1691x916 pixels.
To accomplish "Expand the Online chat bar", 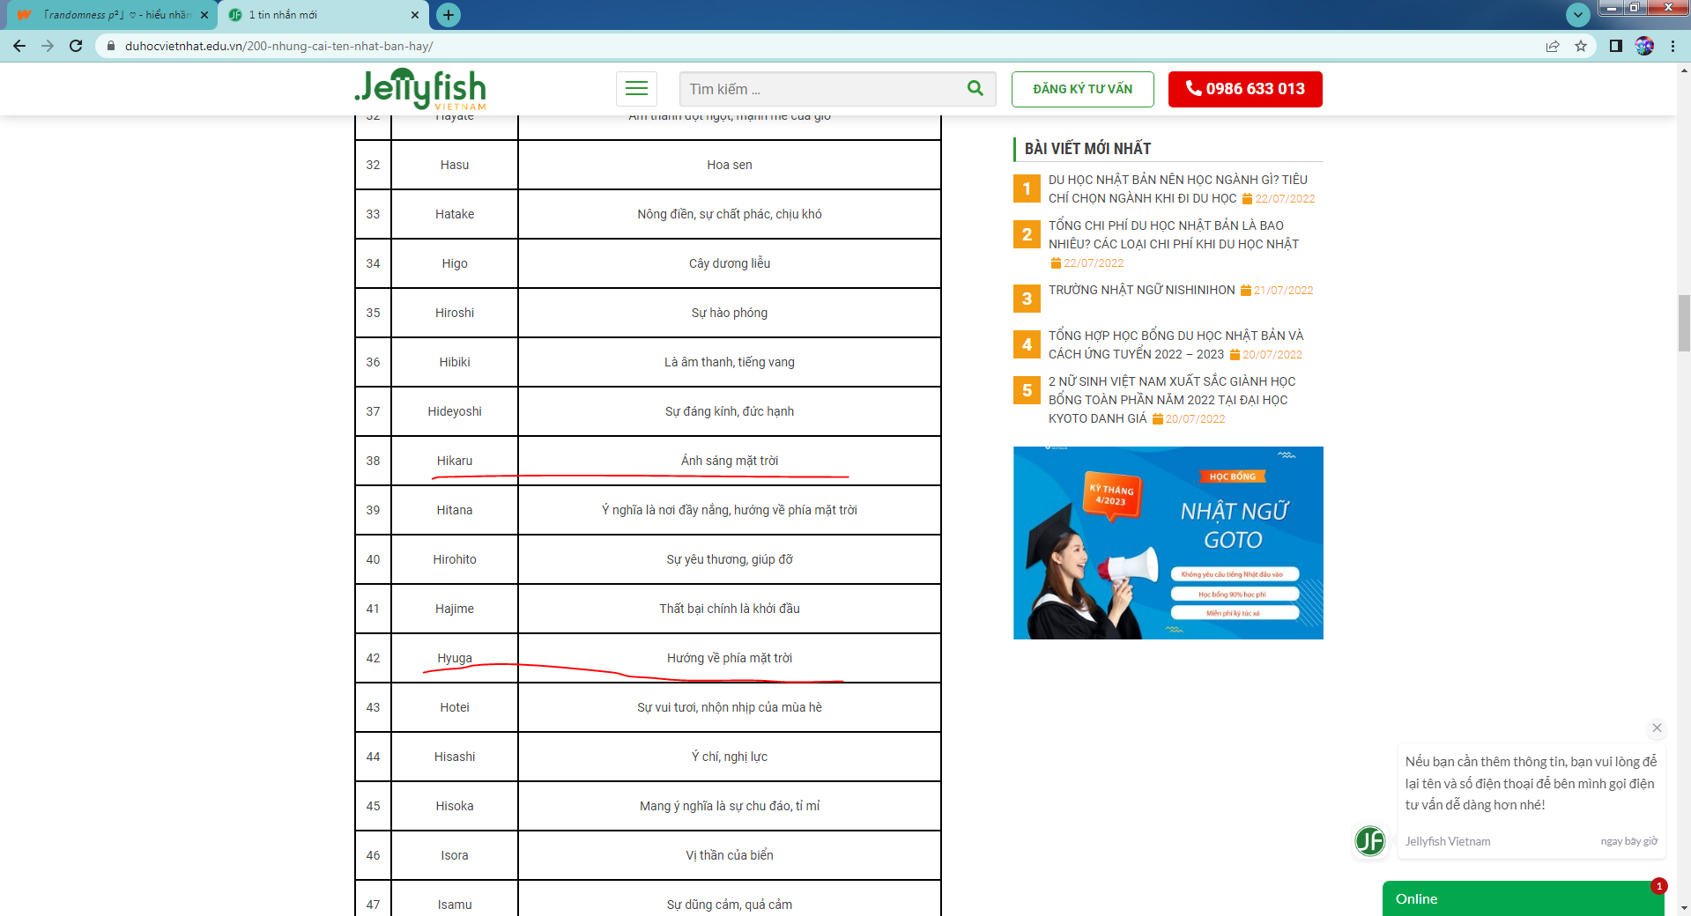I will (1516, 898).
